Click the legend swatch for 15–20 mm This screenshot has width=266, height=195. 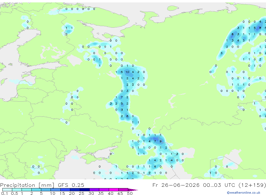65,190
